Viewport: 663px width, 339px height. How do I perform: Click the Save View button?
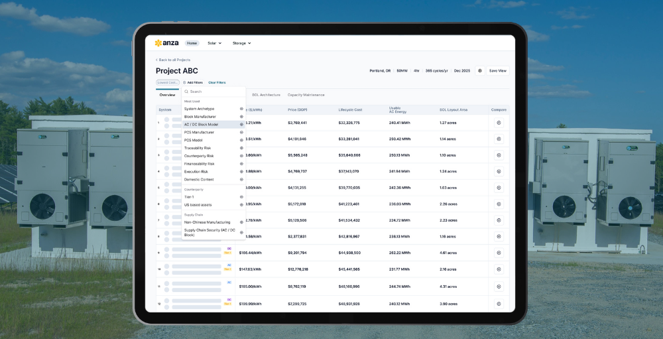(x=497, y=70)
